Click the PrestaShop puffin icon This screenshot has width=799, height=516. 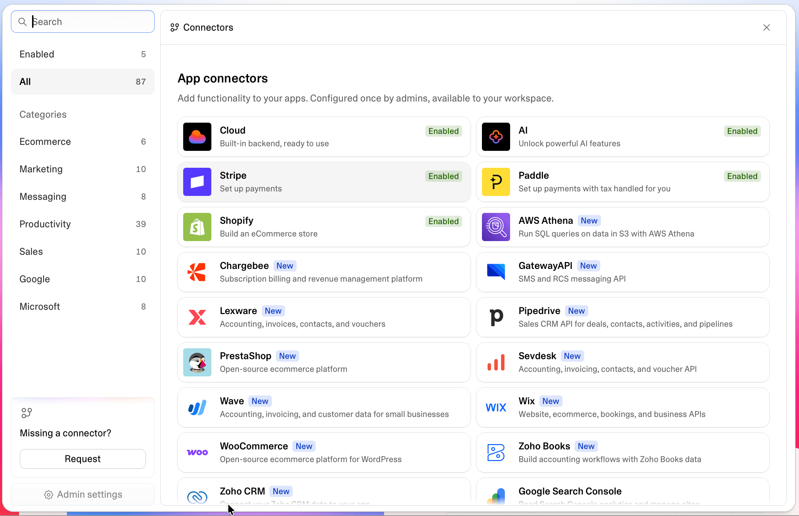[x=197, y=362]
